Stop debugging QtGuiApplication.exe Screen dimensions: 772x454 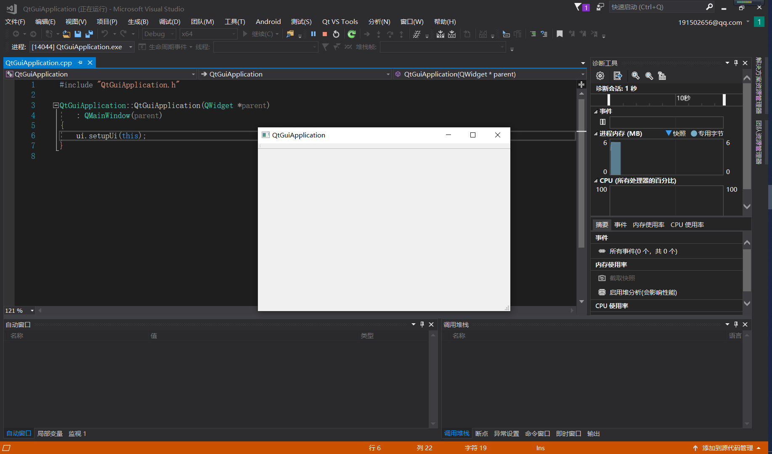click(324, 34)
